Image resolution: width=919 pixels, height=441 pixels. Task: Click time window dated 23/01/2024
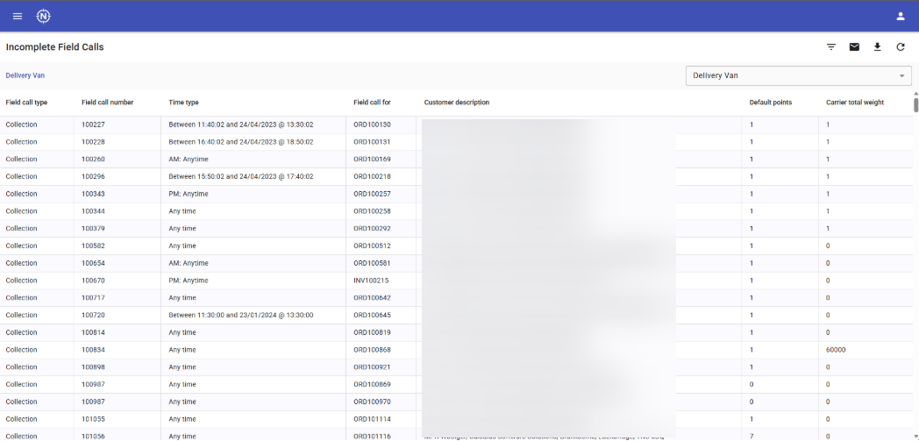(241, 315)
